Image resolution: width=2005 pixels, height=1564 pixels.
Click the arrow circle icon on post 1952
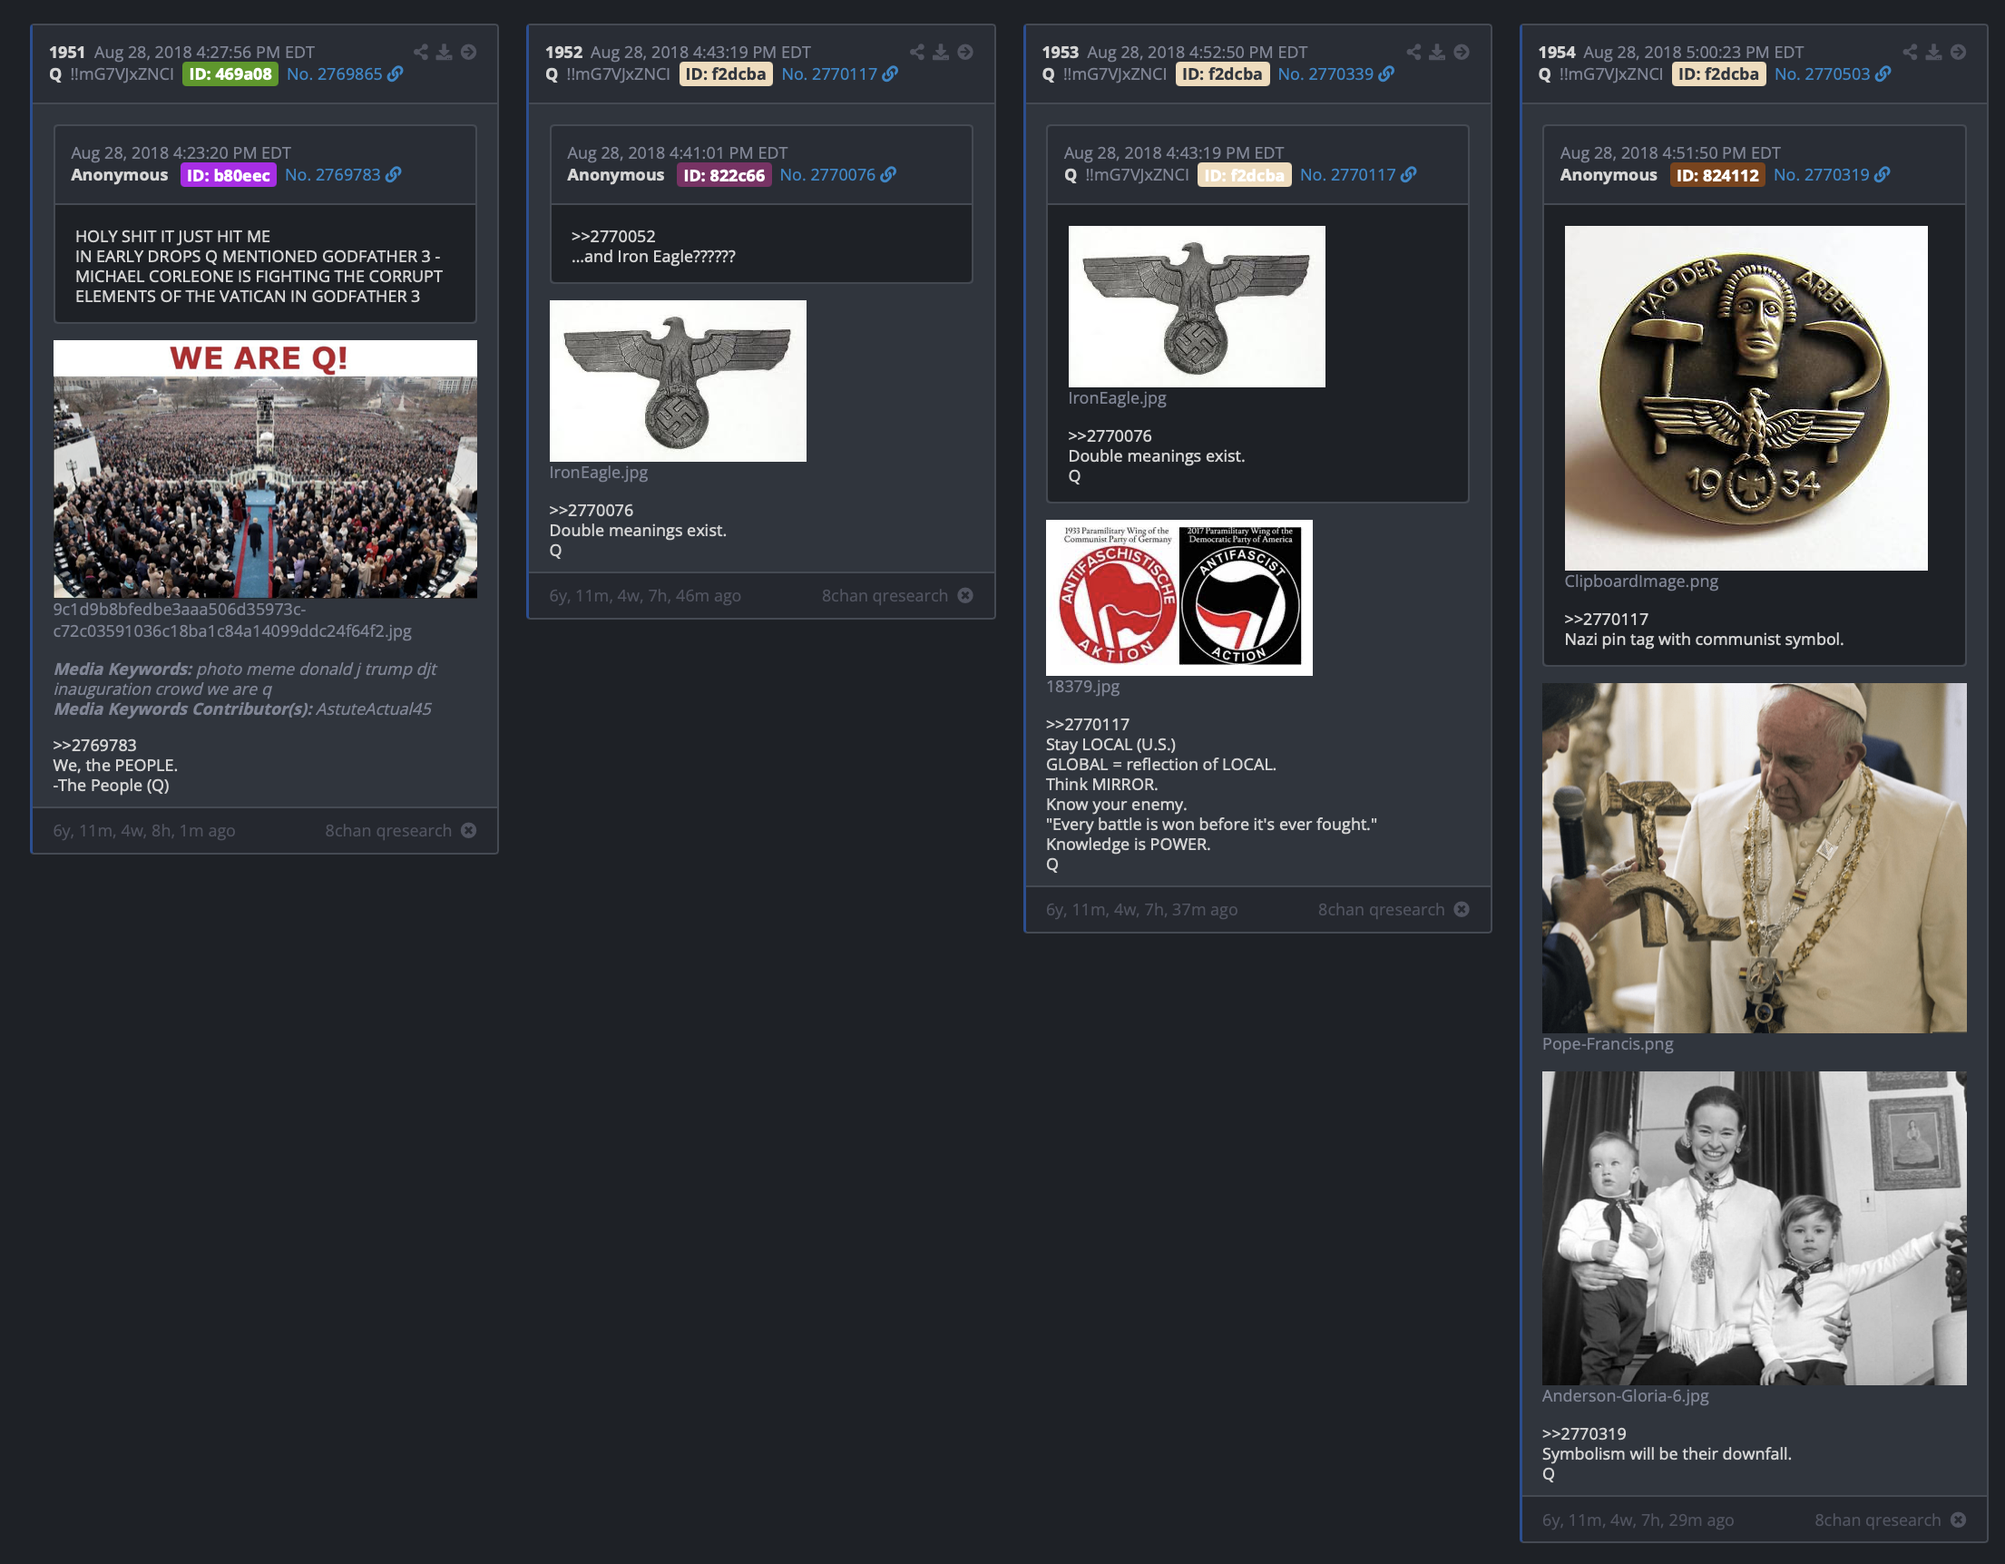(x=966, y=53)
